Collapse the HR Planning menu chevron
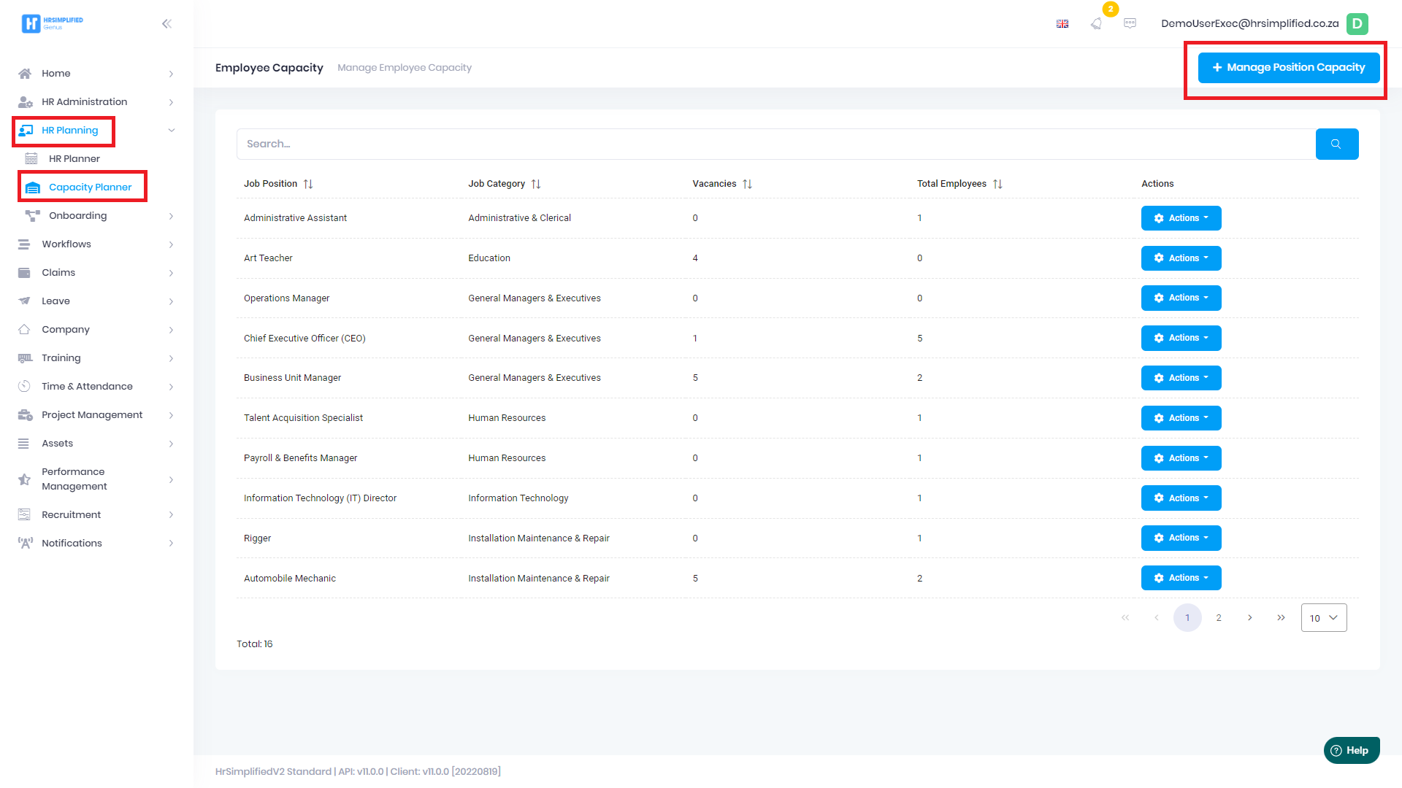 (172, 131)
